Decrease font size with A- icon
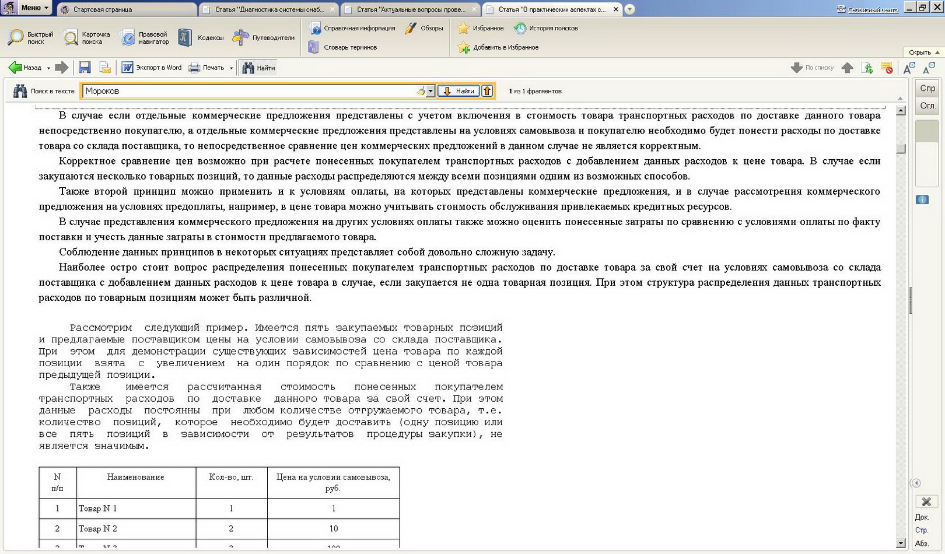 click(929, 68)
